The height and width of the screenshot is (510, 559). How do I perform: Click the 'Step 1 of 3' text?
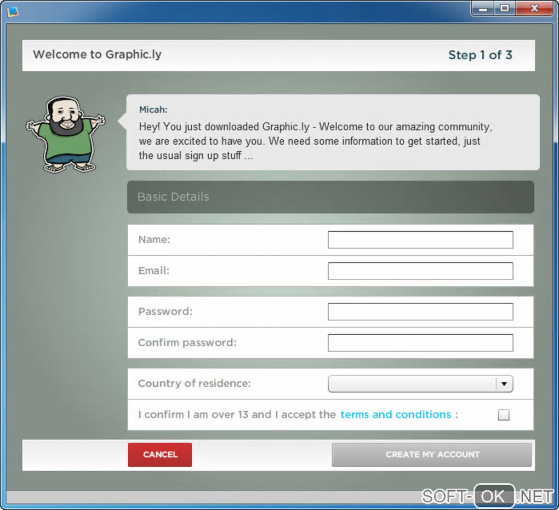[x=480, y=55]
